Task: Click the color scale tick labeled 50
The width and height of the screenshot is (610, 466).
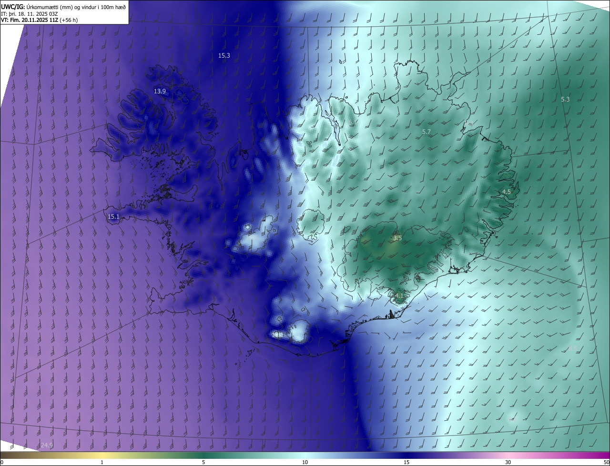Action: (x=606, y=462)
